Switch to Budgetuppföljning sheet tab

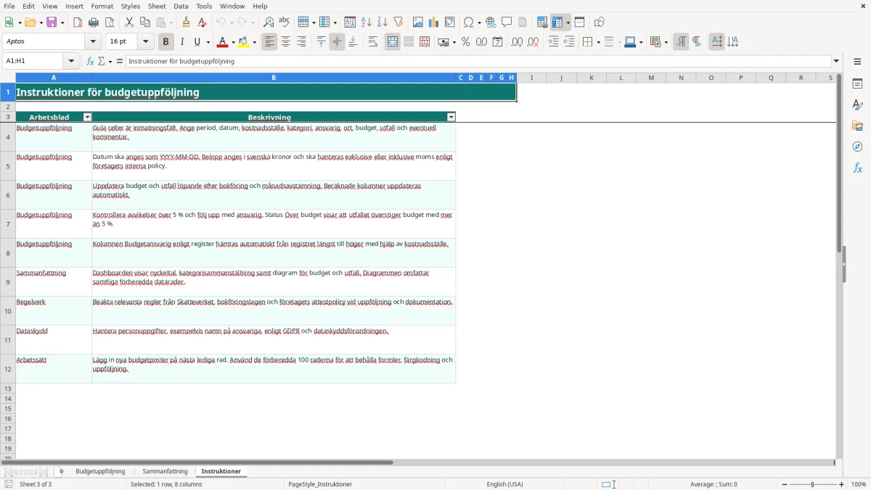pos(100,472)
